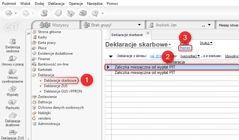Open e-status filter (dowolny) dropdown
239x140 pixels.
click(232, 56)
